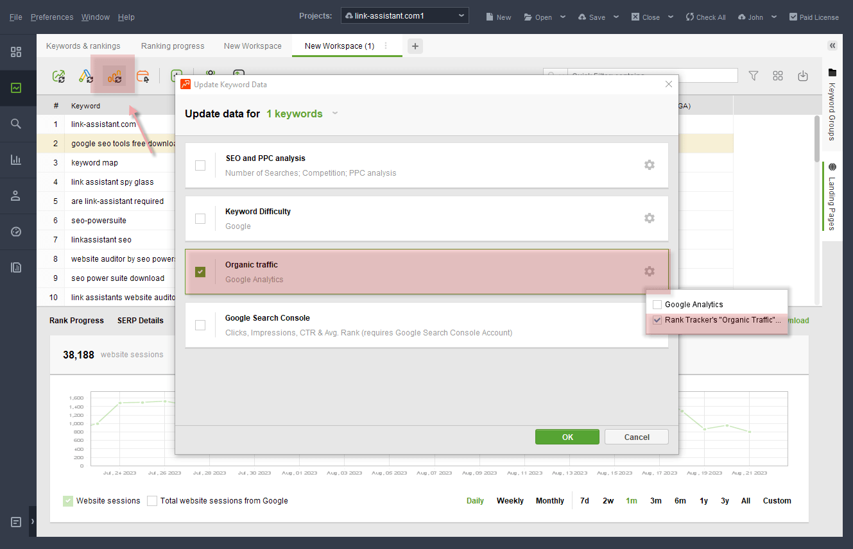Click the column layout grid icon
Viewport: 853px width, 549px height.
point(778,76)
